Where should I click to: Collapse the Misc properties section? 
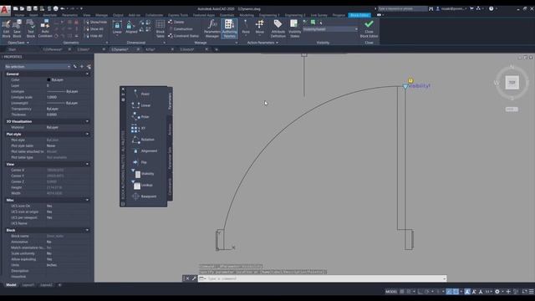(87, 200)
